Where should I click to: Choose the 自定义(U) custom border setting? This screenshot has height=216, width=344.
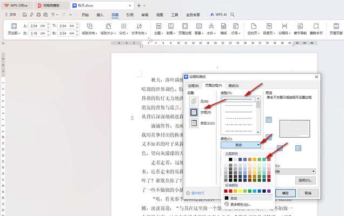[x=202, y=123]
